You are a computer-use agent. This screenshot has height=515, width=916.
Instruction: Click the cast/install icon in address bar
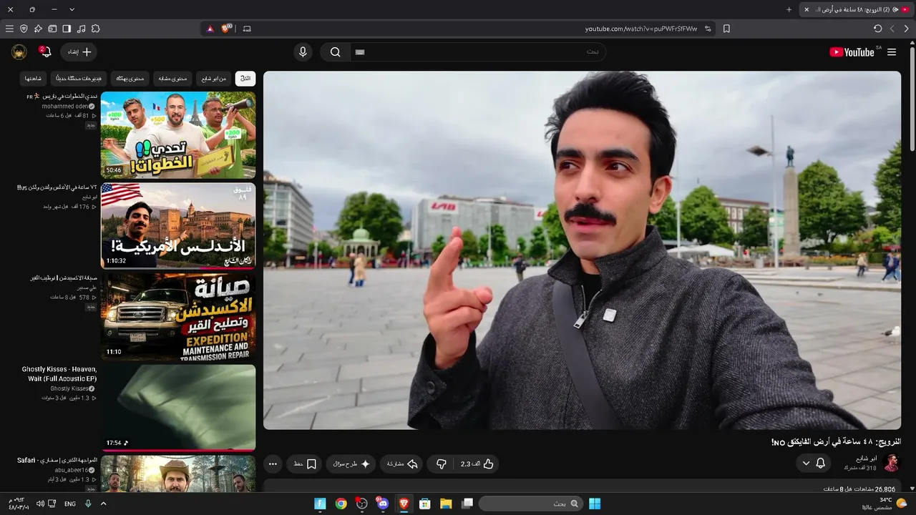(247, 29)
